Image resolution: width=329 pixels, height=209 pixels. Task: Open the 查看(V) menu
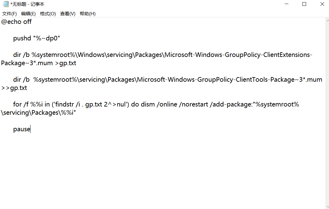tap(68, 13)
